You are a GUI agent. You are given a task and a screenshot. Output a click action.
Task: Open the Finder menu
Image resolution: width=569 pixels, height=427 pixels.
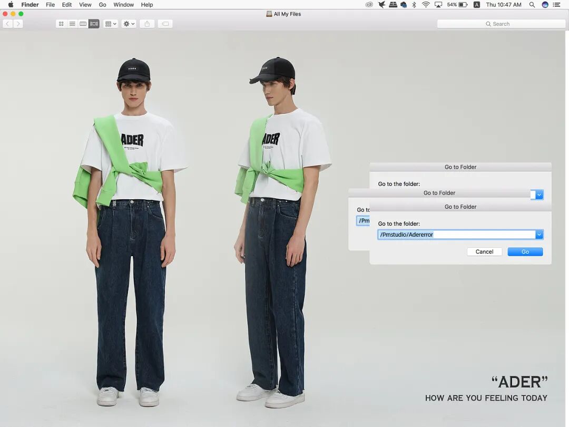(30, 5)
